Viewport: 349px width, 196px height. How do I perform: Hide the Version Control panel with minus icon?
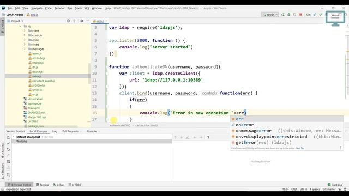click(x=346, y=131)
